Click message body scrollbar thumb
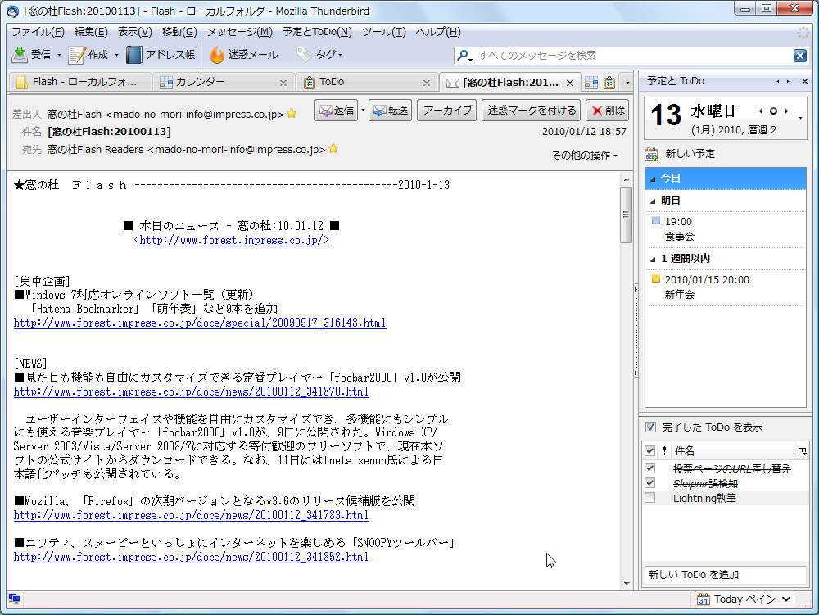Screen dimensions: 819x615 [627, 215]
